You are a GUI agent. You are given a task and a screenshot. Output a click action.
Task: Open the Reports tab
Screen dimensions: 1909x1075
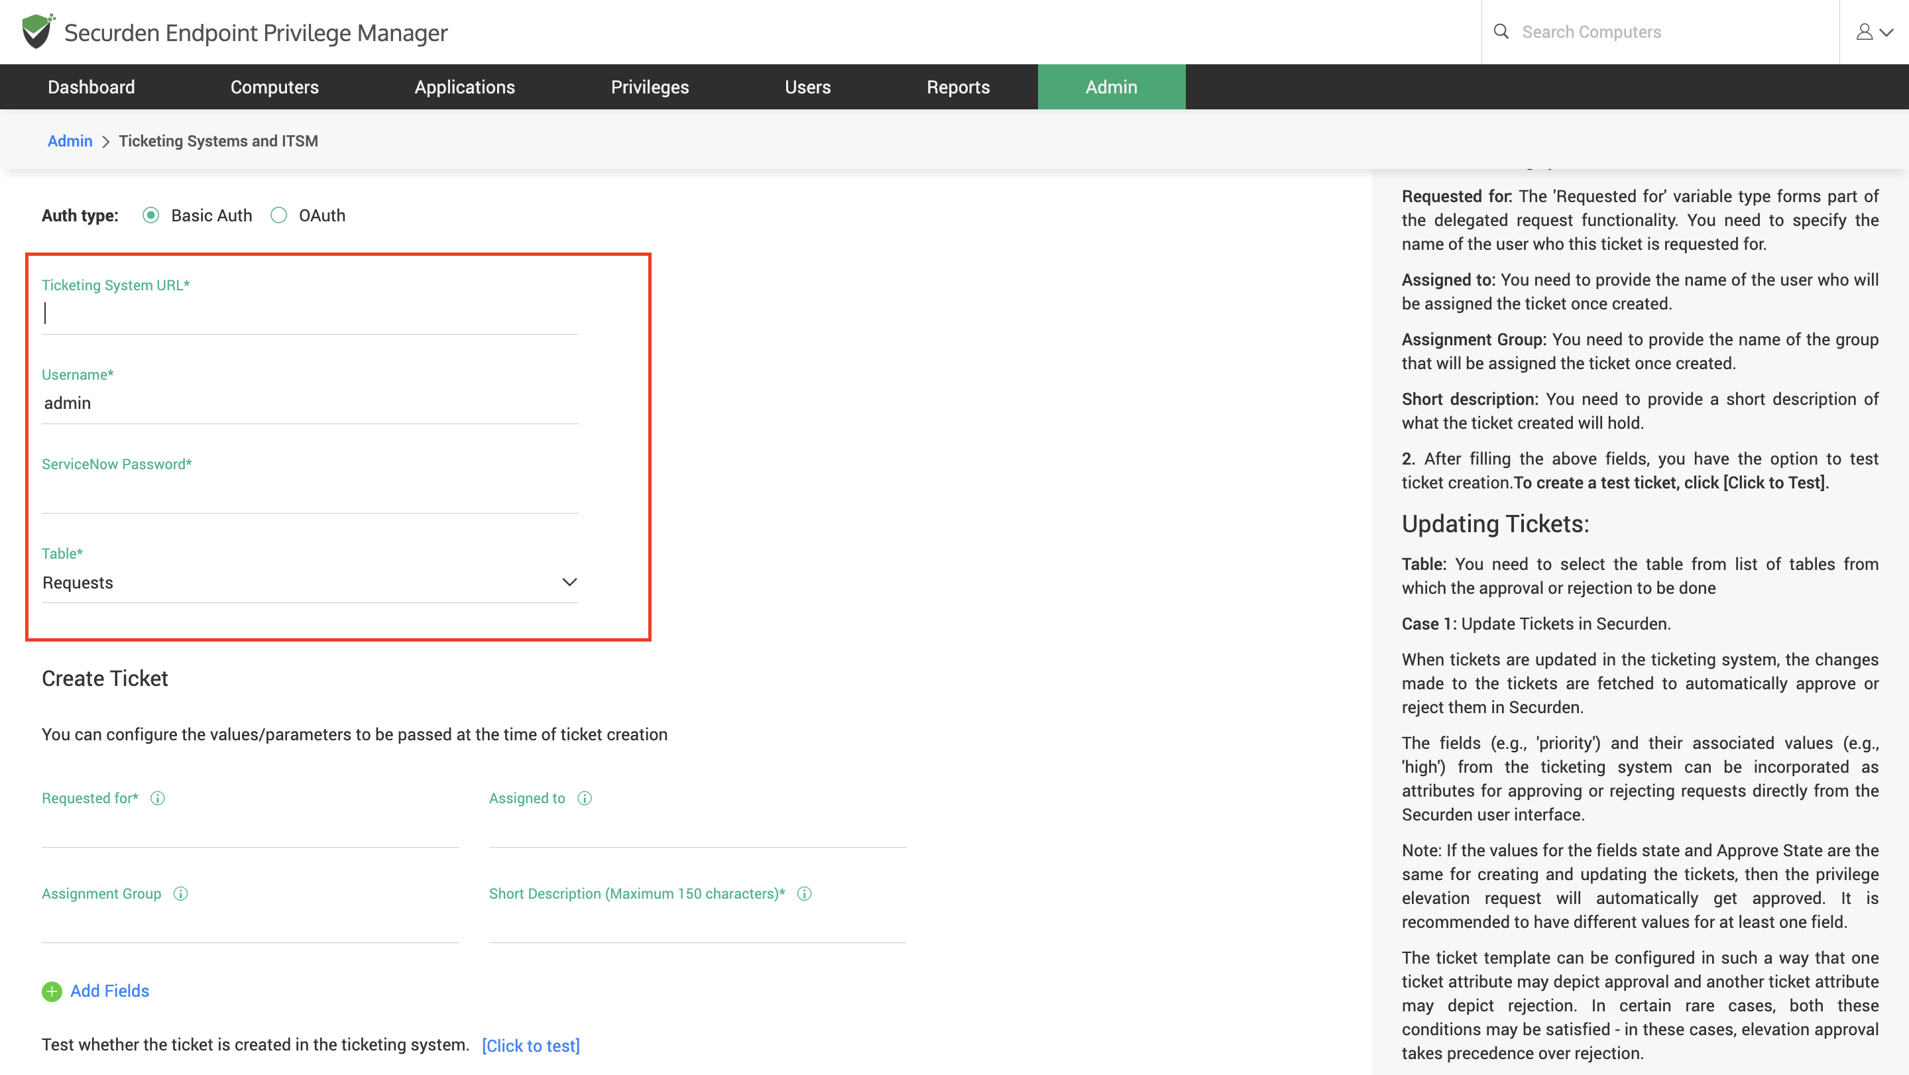click(958, 87)
